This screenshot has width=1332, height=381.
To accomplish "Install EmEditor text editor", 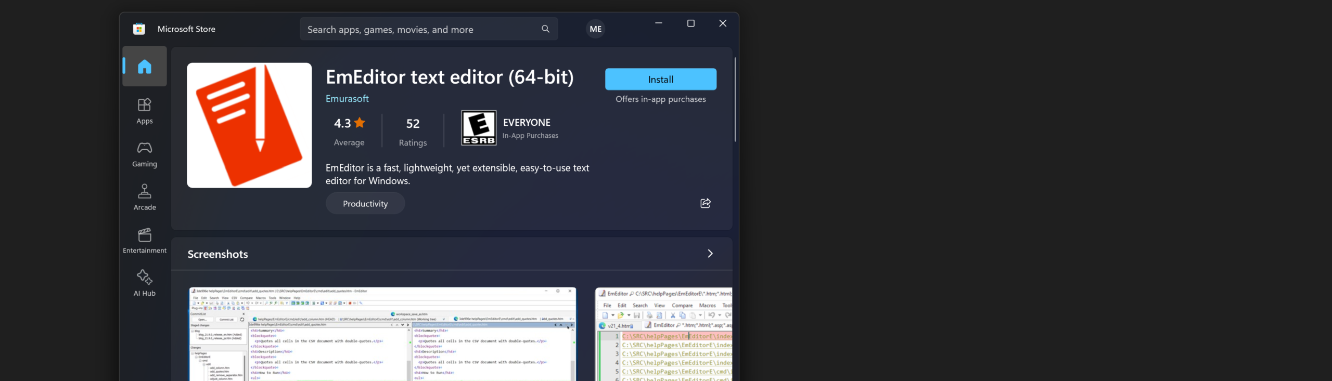I will pyautogui.click(x=660, y=79).
